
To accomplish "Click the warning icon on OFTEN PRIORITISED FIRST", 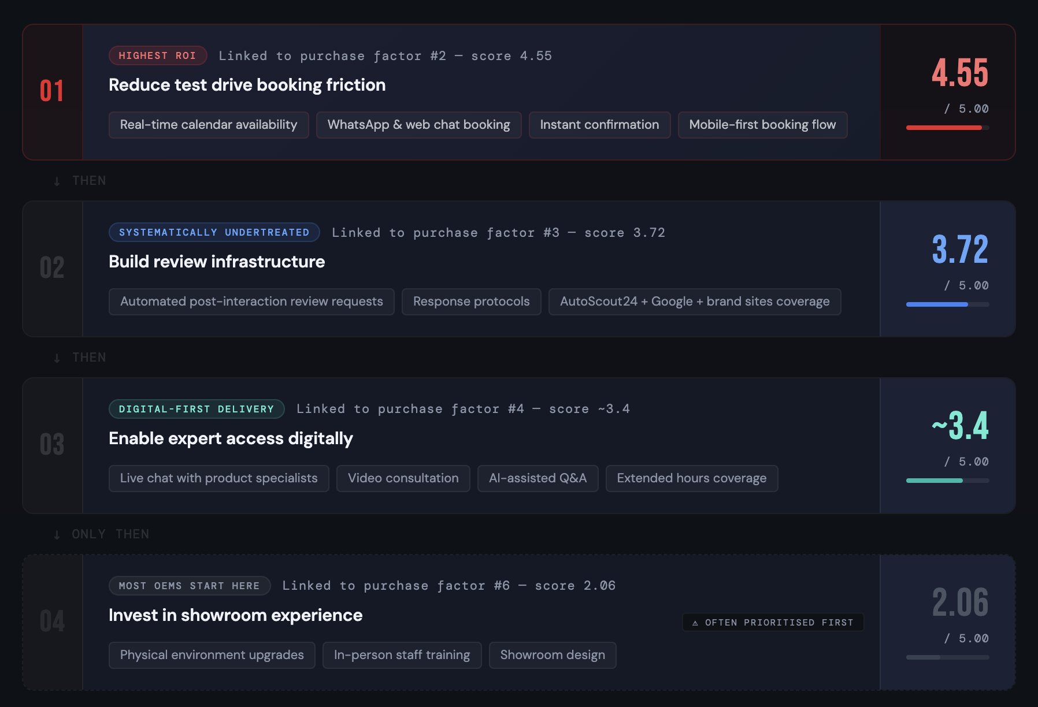I will pos(695,622).
